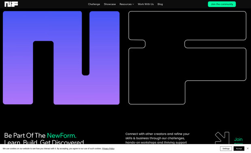Go to the Showcase page
251x153 pixels.
point(110,4)
